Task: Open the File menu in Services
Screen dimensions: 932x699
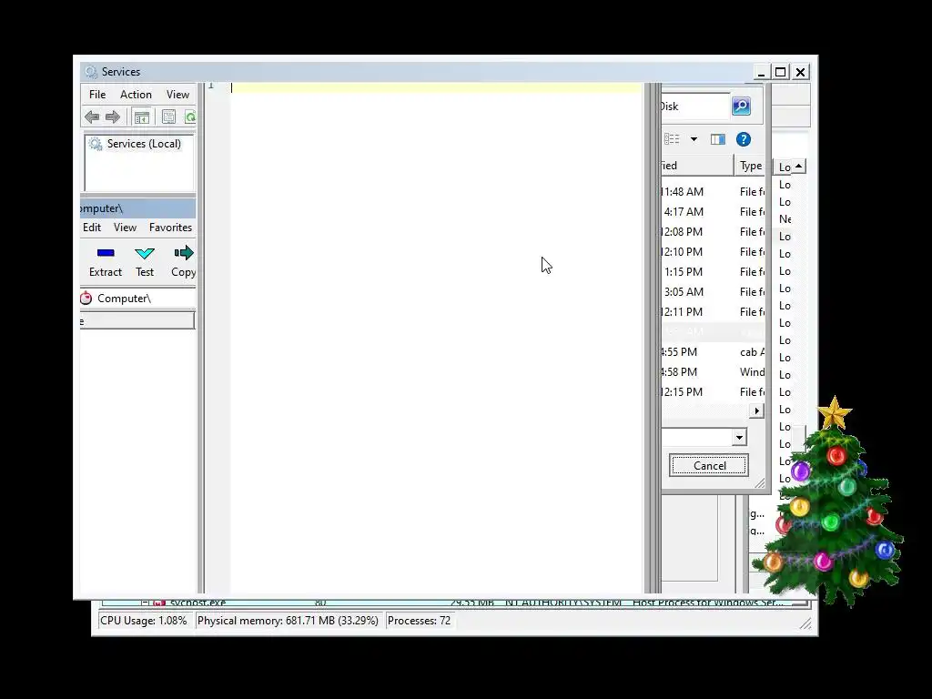Action: 97,95
